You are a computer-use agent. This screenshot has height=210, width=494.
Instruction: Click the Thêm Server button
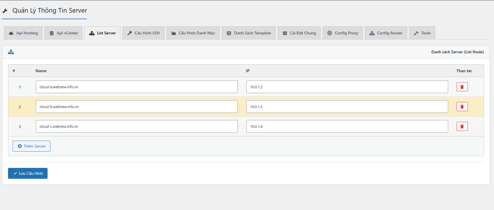pyautogui.click(x=32, y=146)
